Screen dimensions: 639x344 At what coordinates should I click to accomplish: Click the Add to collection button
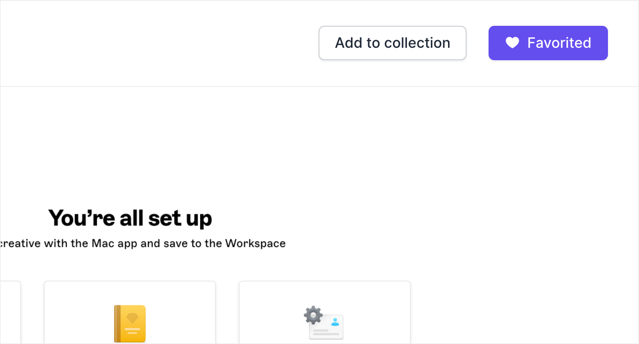[x=393, y=43]
